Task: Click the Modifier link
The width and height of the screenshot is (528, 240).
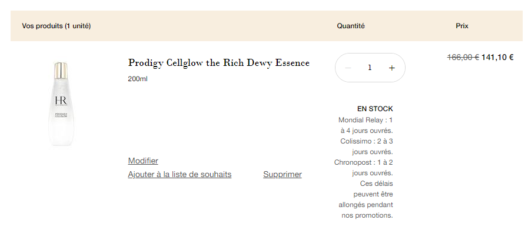Action: point(143,161)
